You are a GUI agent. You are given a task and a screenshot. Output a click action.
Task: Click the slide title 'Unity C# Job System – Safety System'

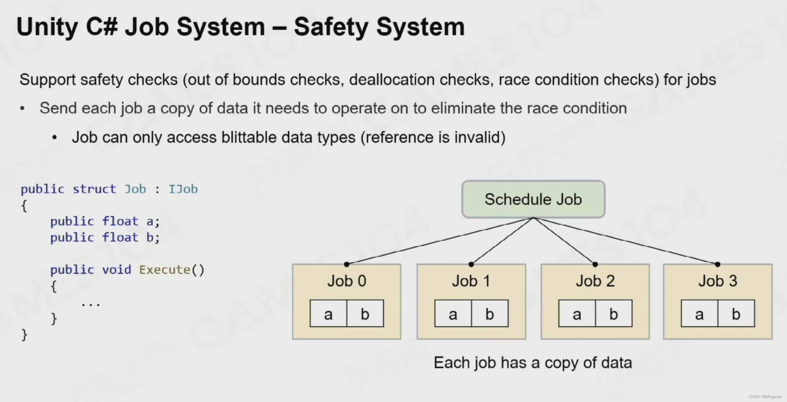pyautogui.click(x=241, y=27)
